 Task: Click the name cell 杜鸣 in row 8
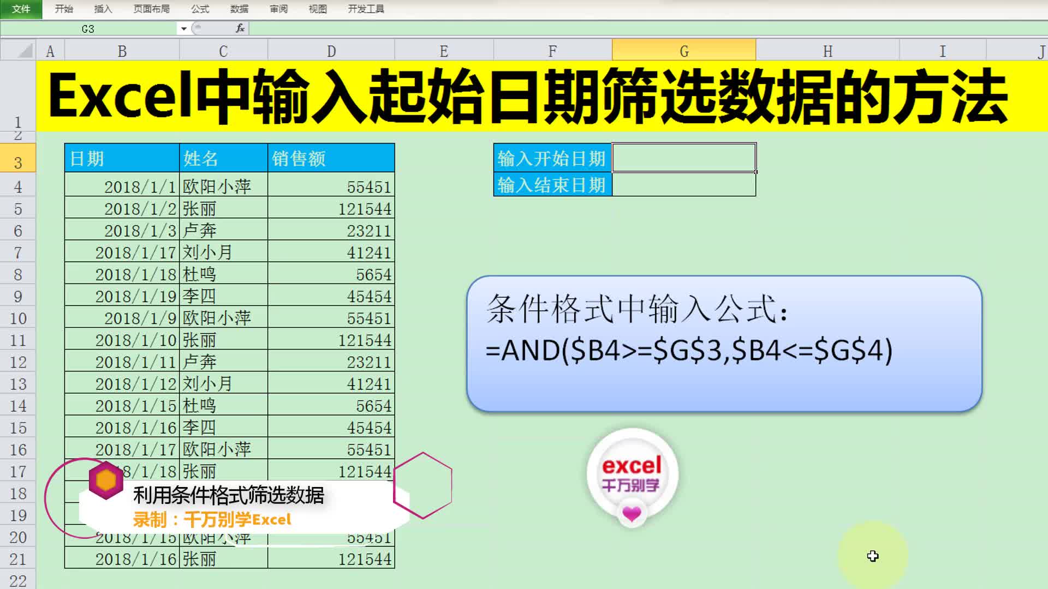coord(223,274)
